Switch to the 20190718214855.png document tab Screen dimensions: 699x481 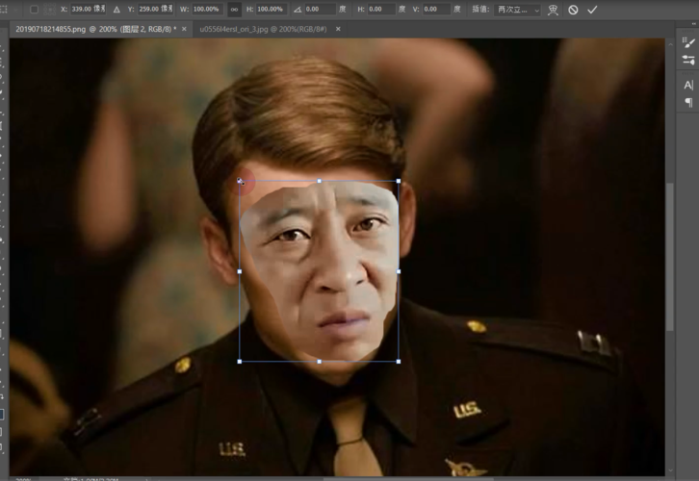click(x=95, y=29)
